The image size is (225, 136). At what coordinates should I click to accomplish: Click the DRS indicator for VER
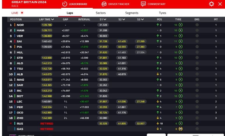[197, 36]
